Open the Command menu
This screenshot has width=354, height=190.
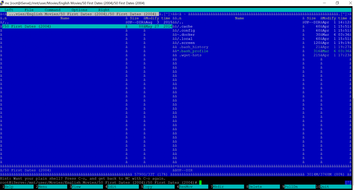(x=52, y=10)
